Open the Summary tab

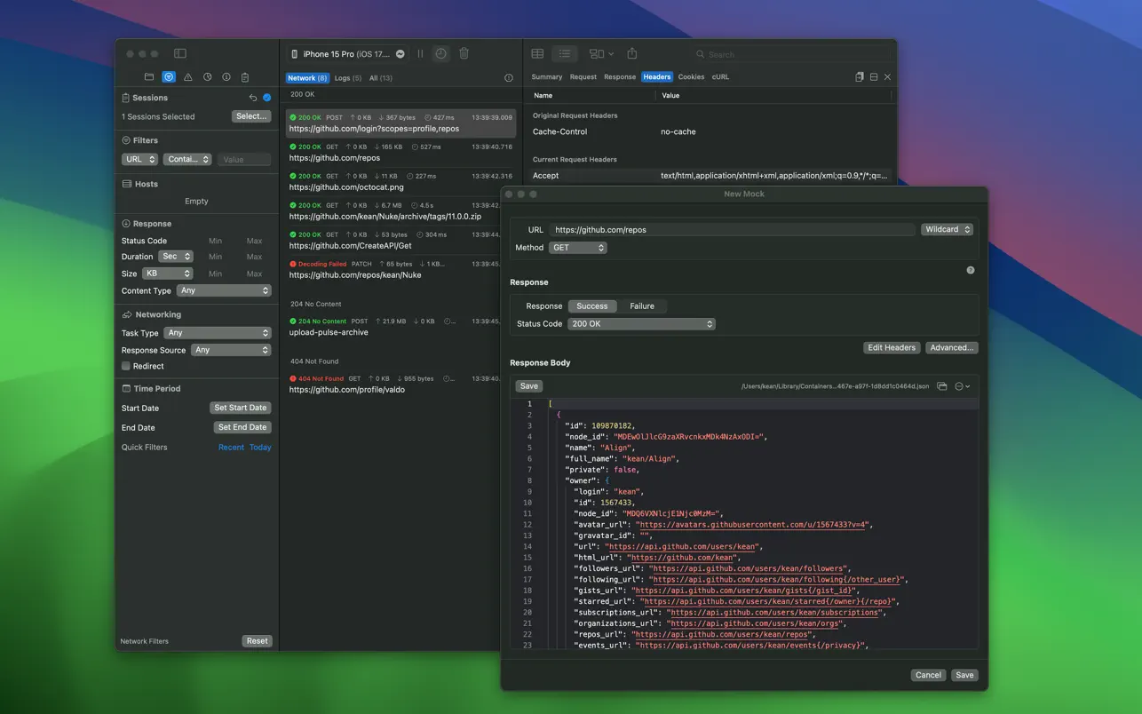547,77
